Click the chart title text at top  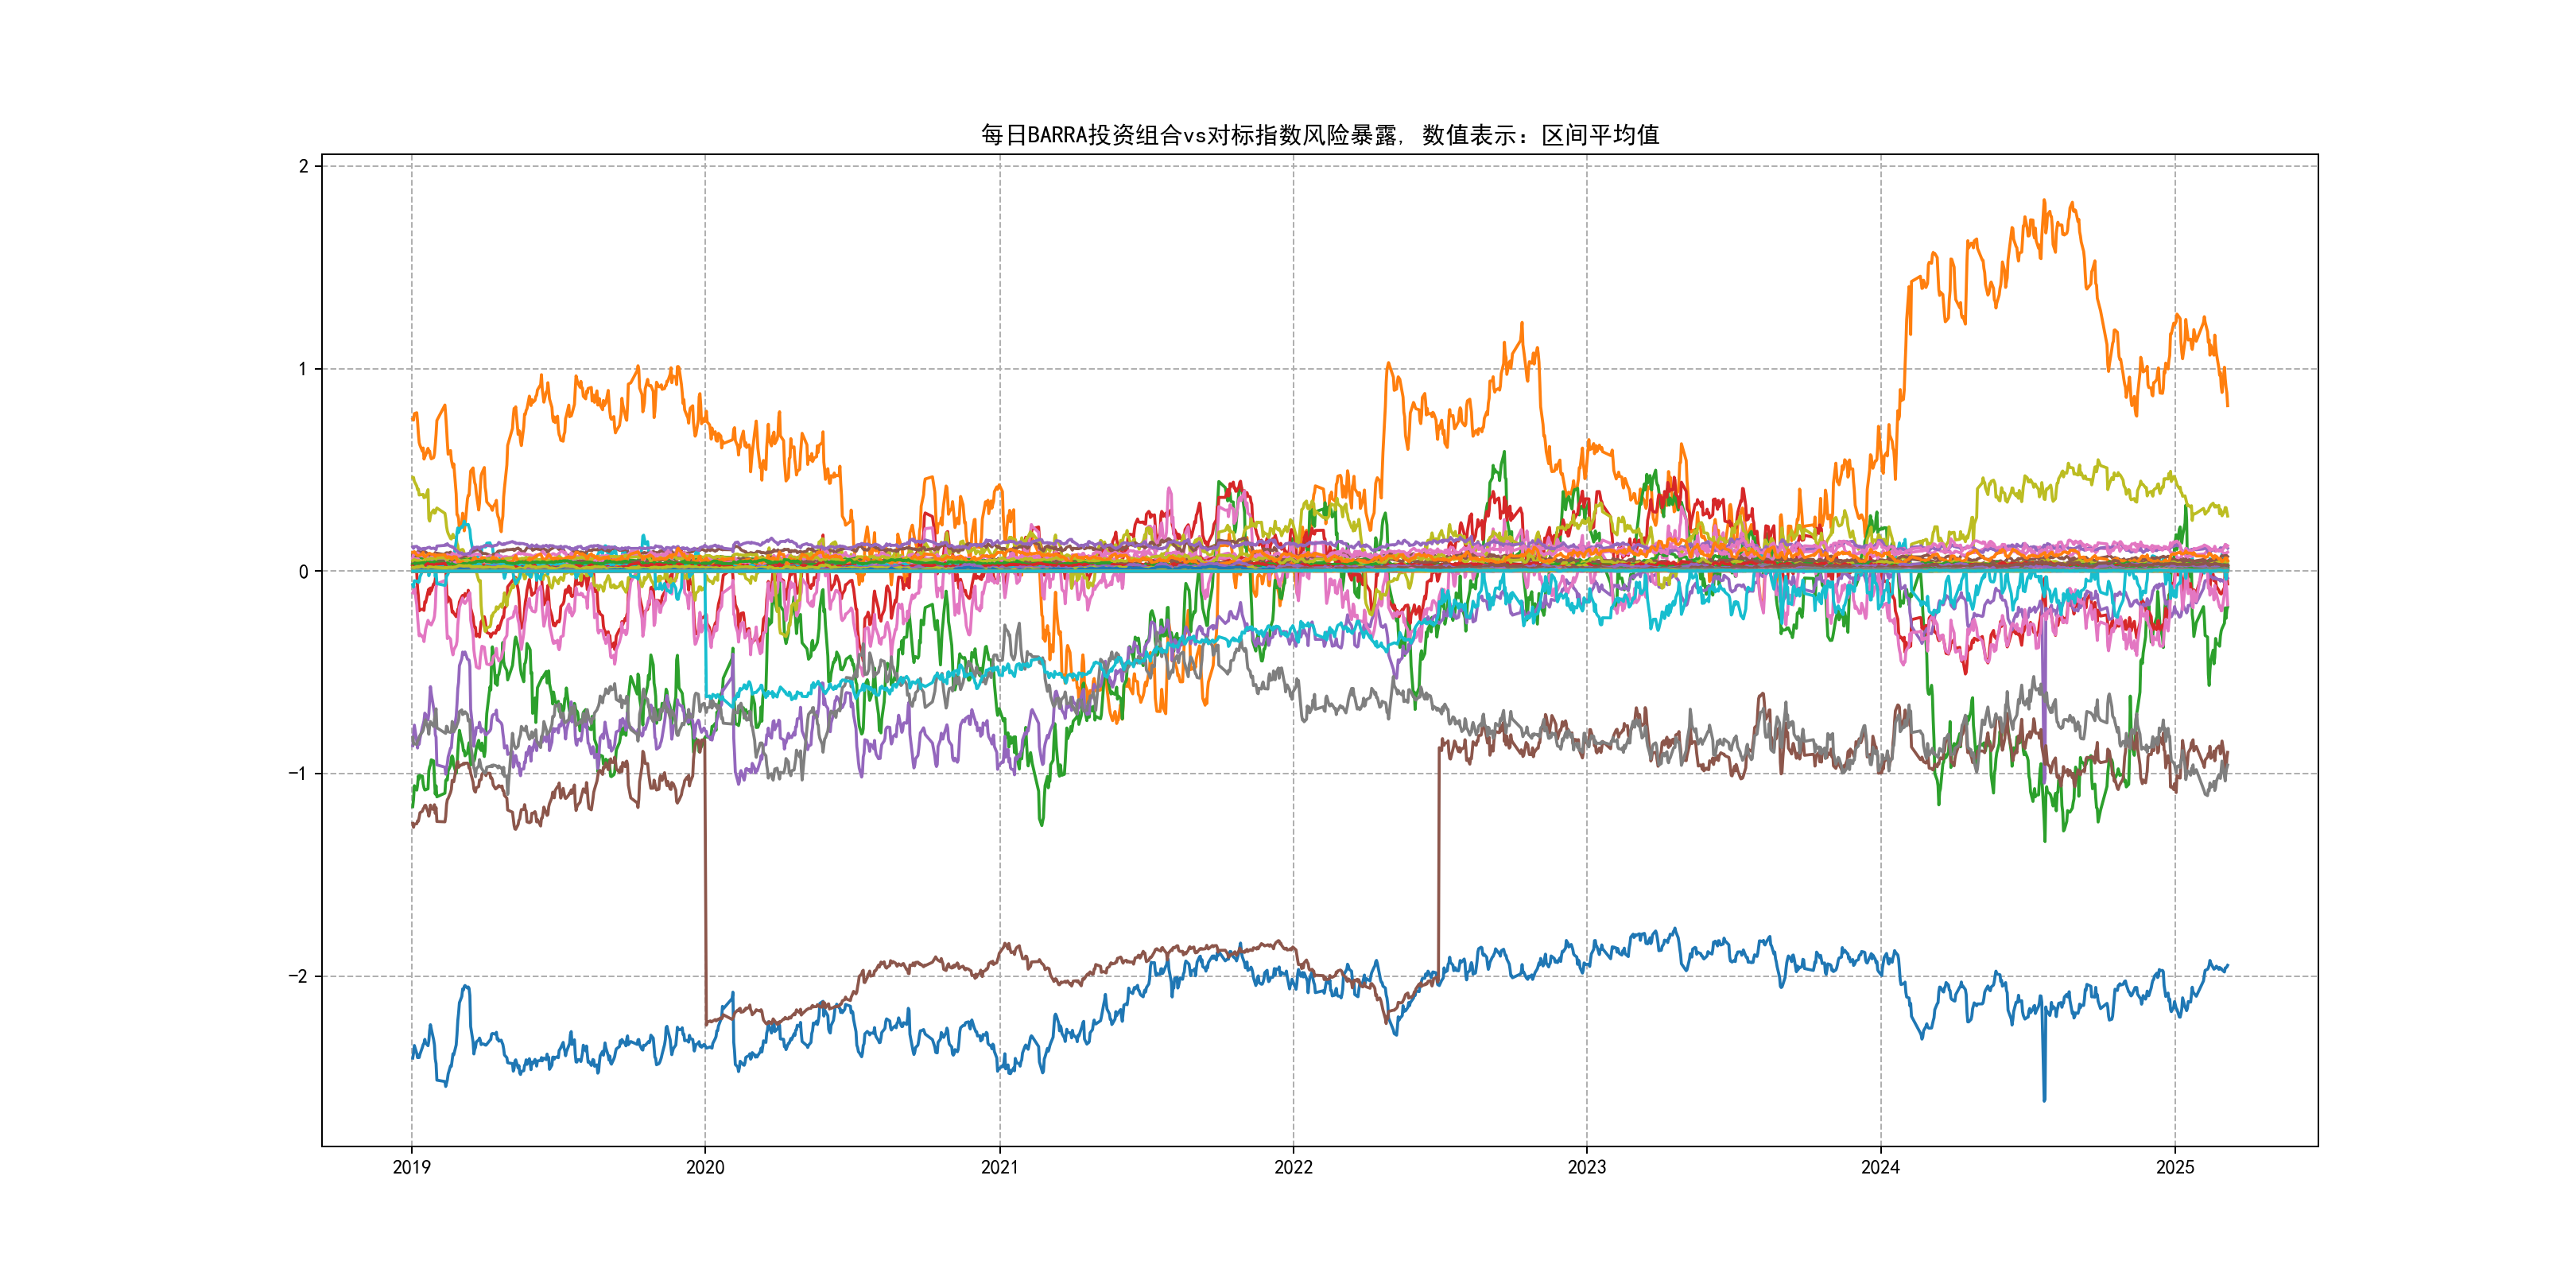point(1319,135)
